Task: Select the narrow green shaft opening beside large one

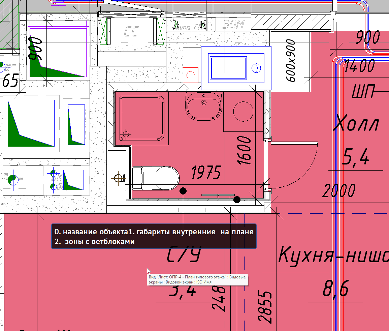Action: coord(76,125)
